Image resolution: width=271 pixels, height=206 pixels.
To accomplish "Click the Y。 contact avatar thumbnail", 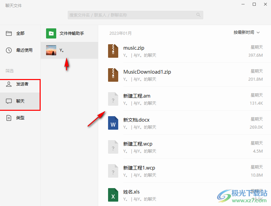I will tap(50, 50).
